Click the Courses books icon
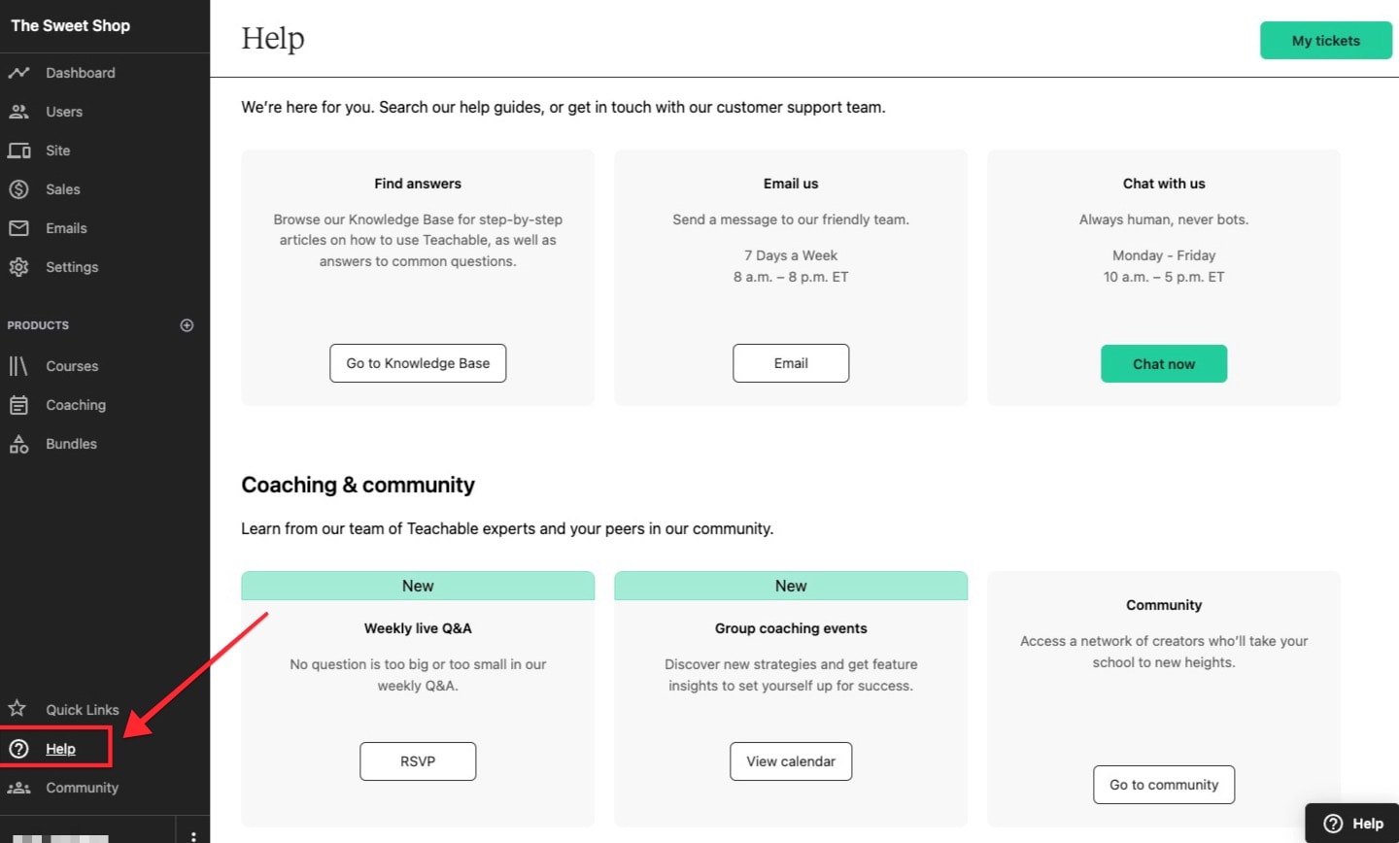The image size is (1399, 843). click(x=18, y=366)
